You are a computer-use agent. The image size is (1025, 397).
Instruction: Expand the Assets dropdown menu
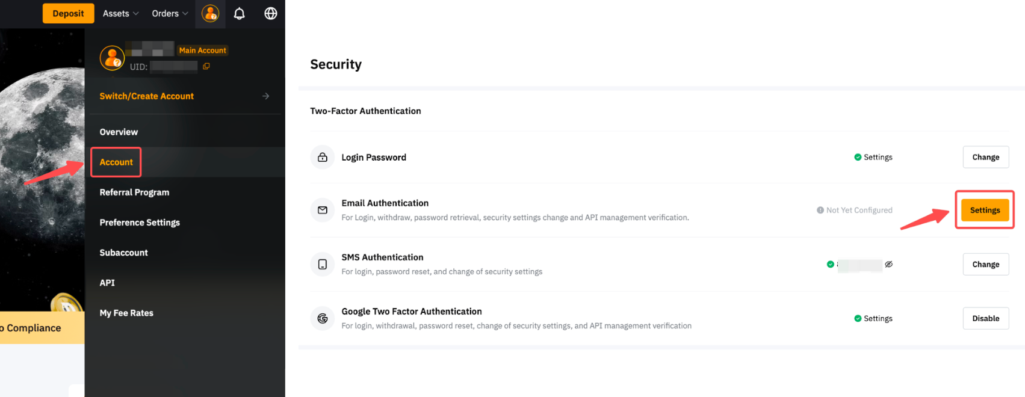(120, 13)
